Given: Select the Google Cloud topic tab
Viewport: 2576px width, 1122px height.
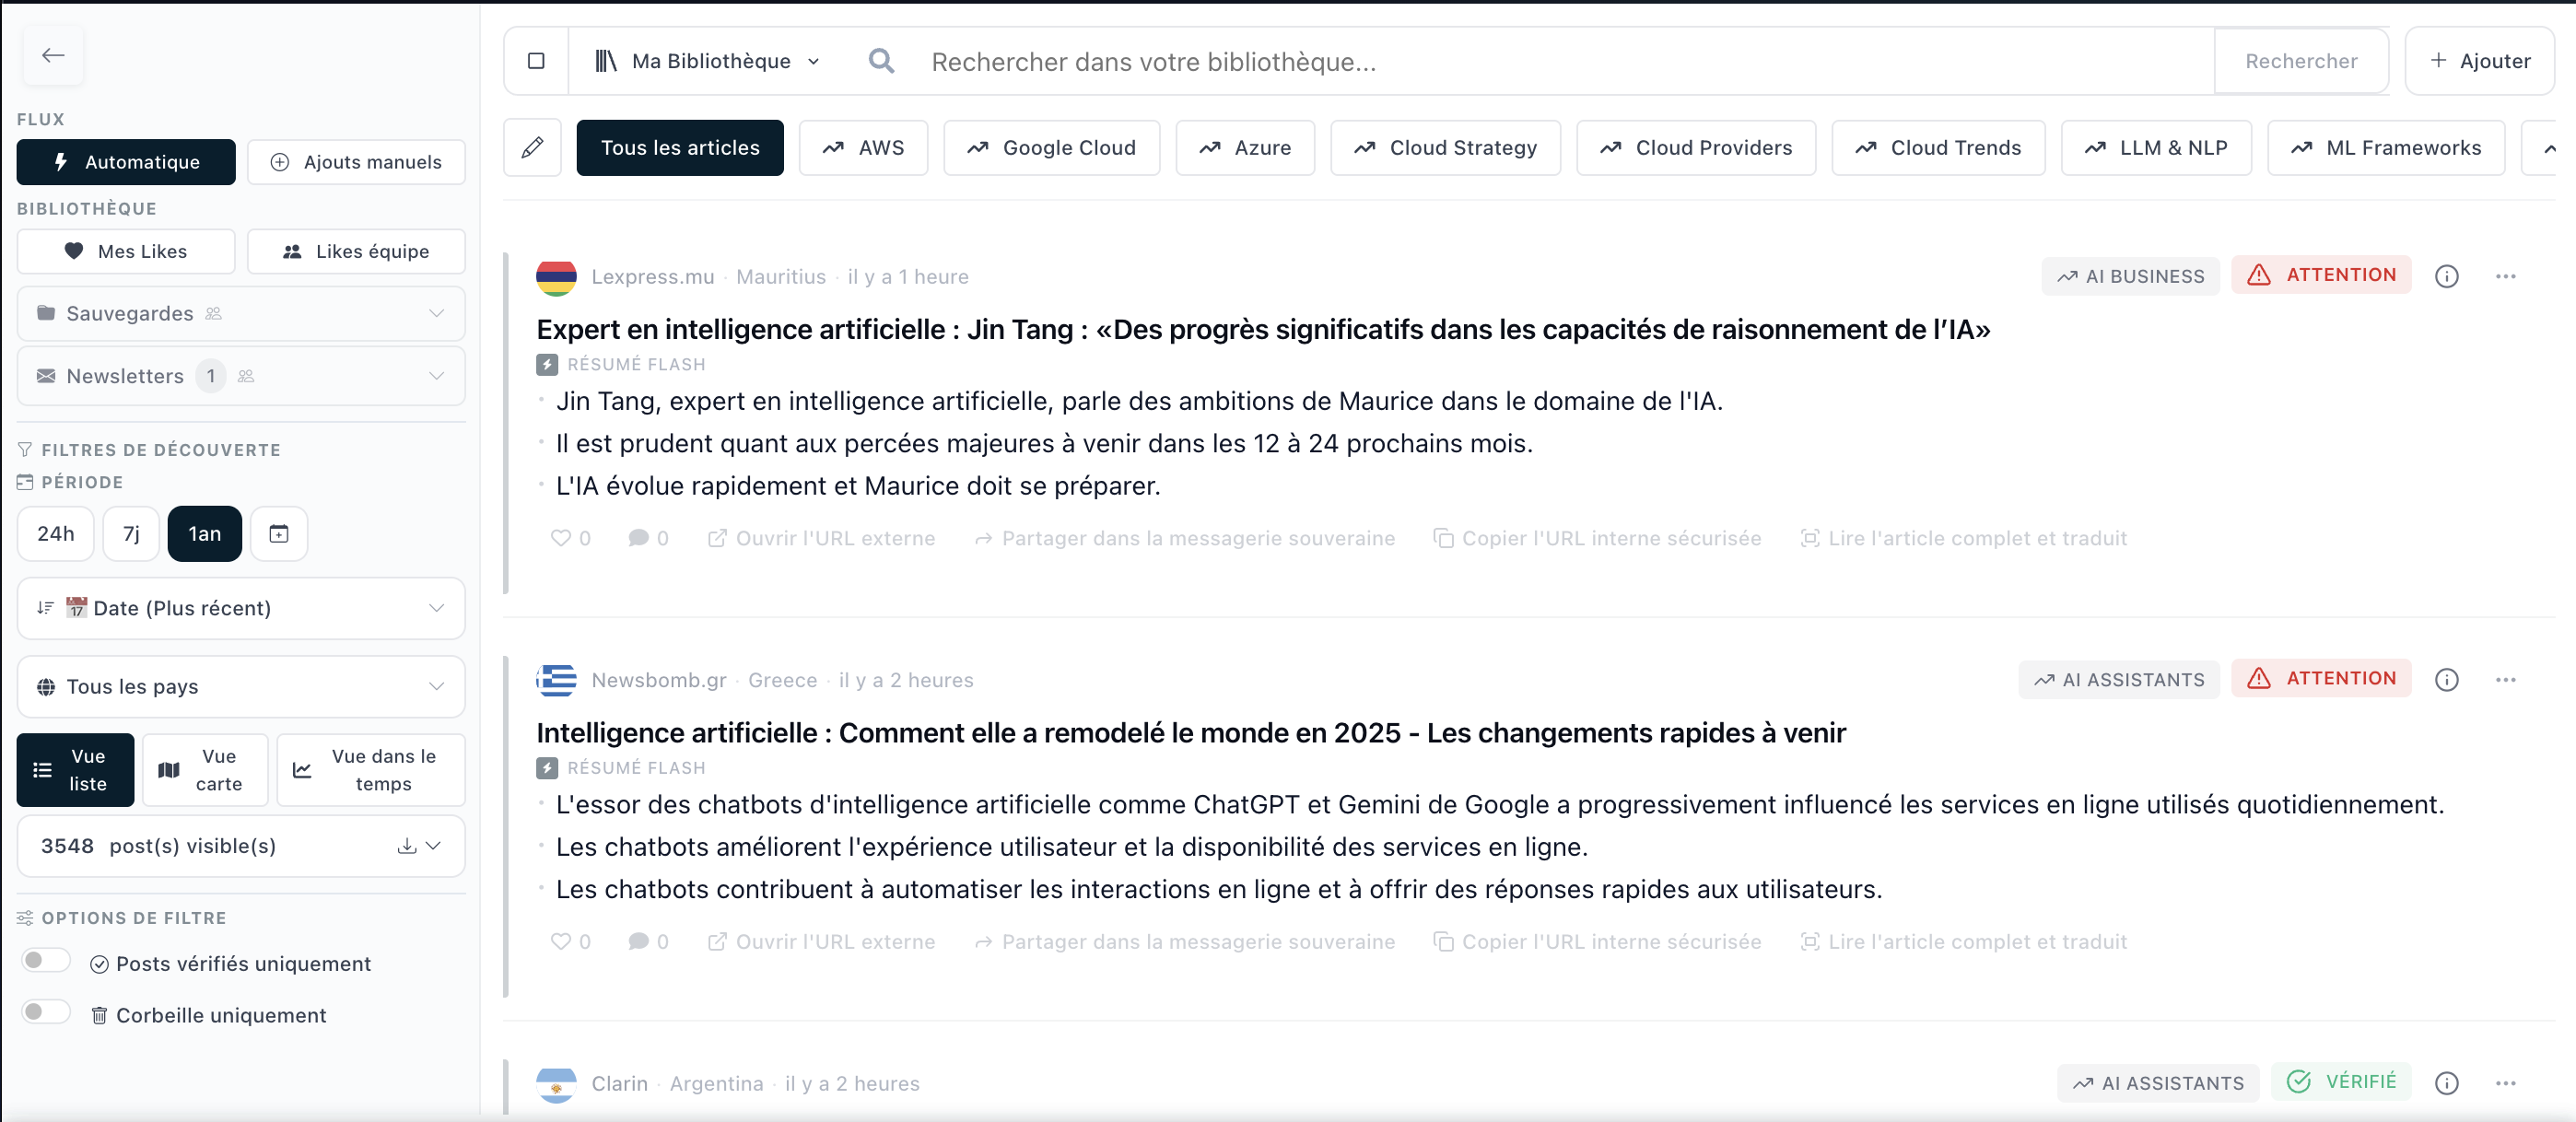Looking at the screenshot, I should pos(1051,148).
